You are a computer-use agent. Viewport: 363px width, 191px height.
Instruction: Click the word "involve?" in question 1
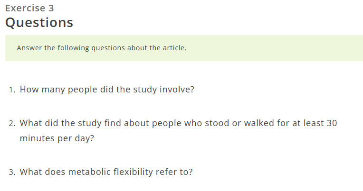[x=176, y=90]
